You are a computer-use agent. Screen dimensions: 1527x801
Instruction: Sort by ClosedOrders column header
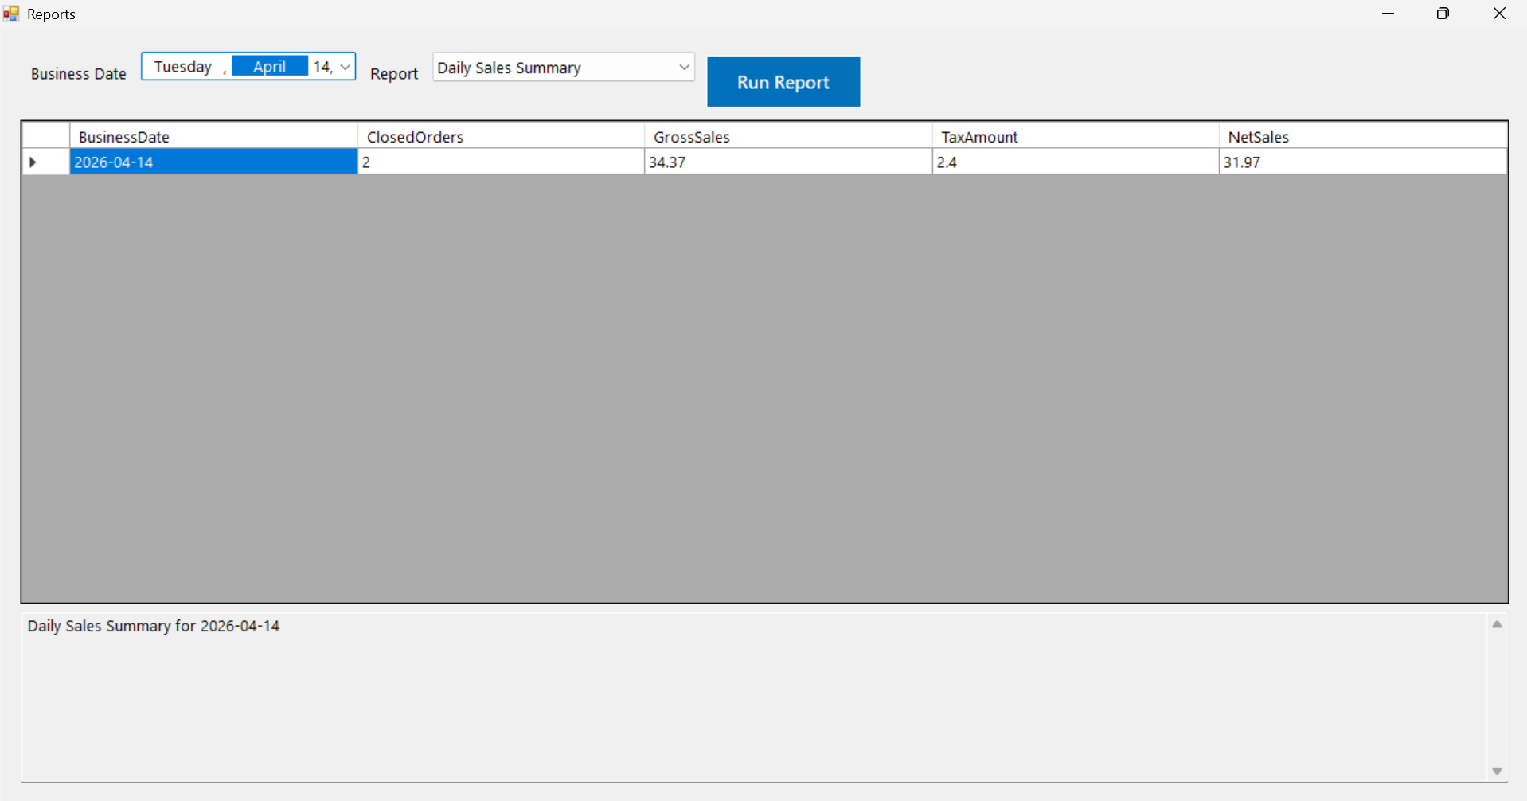501,137
